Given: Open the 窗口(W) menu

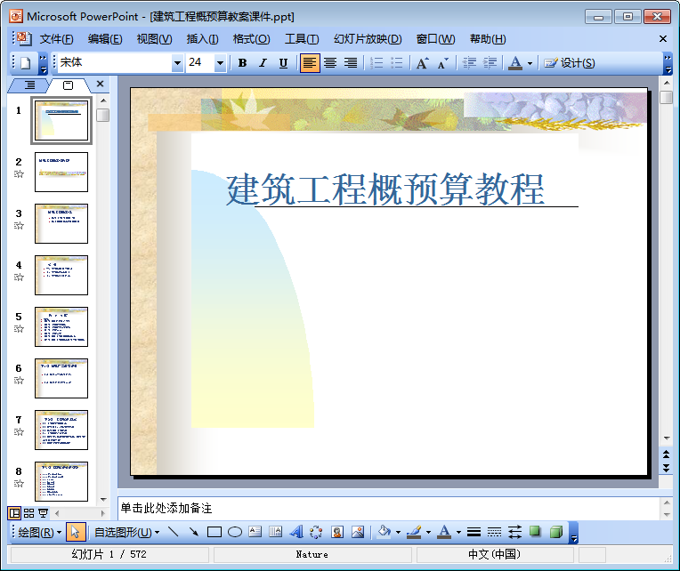Looking at the screenshot, I should (x=436, y=39).
